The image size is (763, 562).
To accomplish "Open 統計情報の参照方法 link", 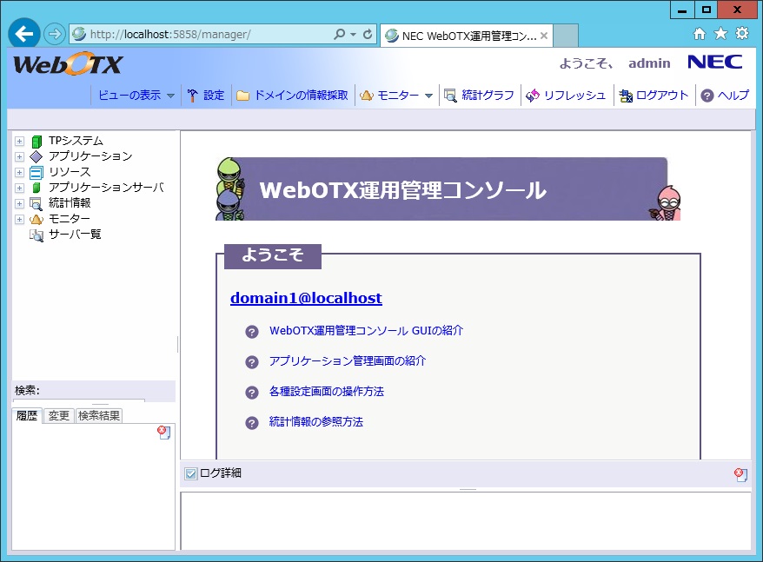I will coord(315,422).
